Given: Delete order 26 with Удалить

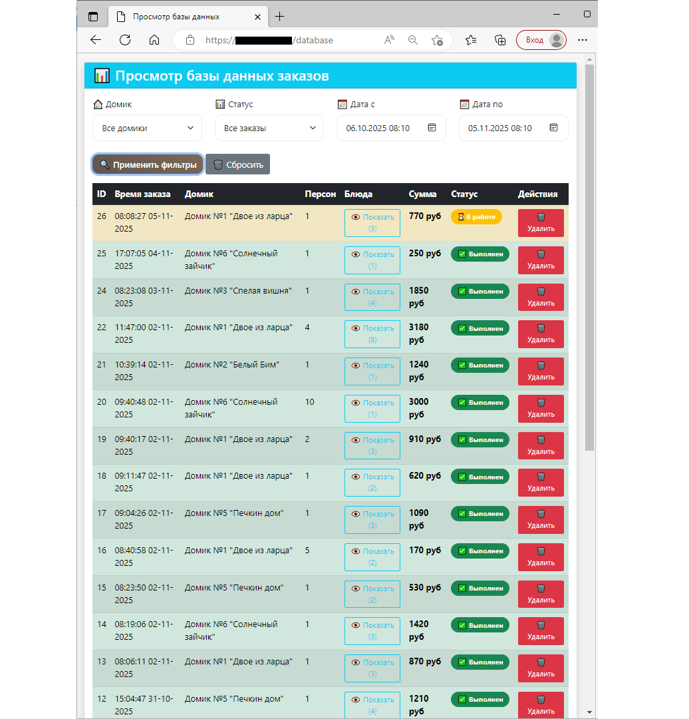Looking at the screenshot, I should [x=541, y=223].
